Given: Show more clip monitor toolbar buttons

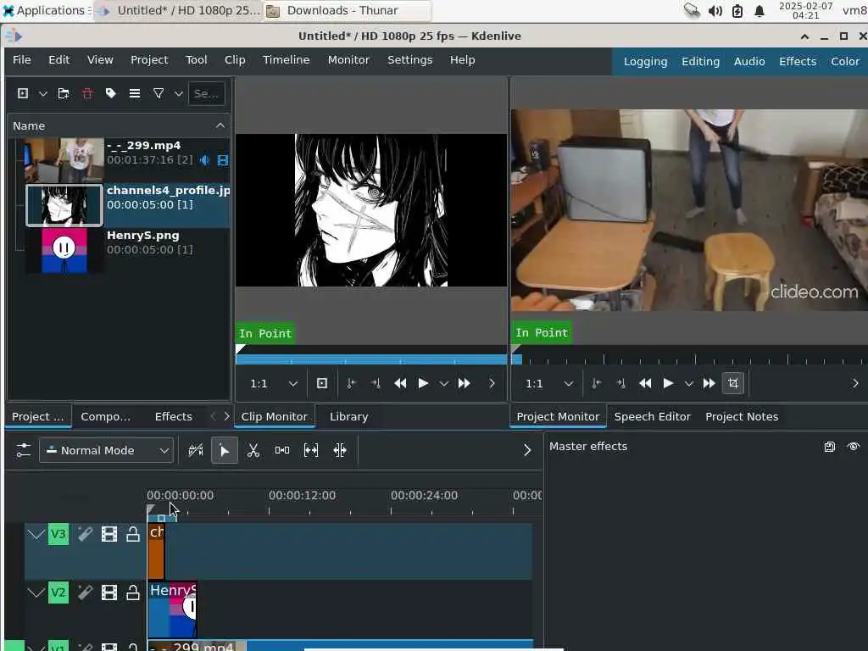Looking at the screenshot, I should 492,383.
